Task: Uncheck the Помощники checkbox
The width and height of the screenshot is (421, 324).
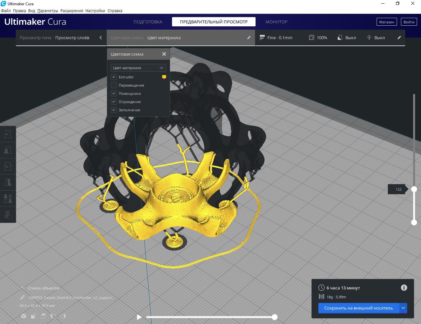Action: pos(114,94)
